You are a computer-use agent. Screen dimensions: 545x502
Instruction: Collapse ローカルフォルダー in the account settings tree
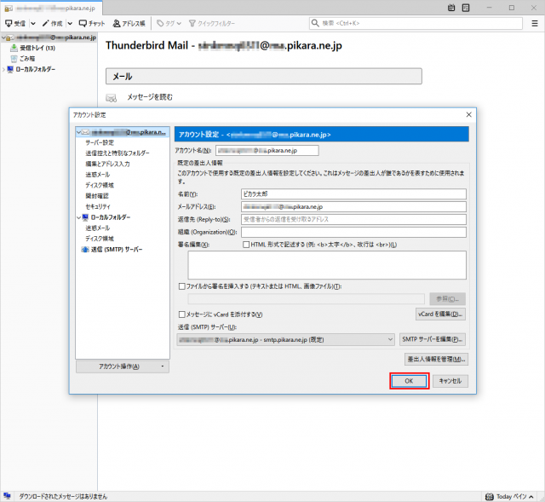click(x=80, y=217)
